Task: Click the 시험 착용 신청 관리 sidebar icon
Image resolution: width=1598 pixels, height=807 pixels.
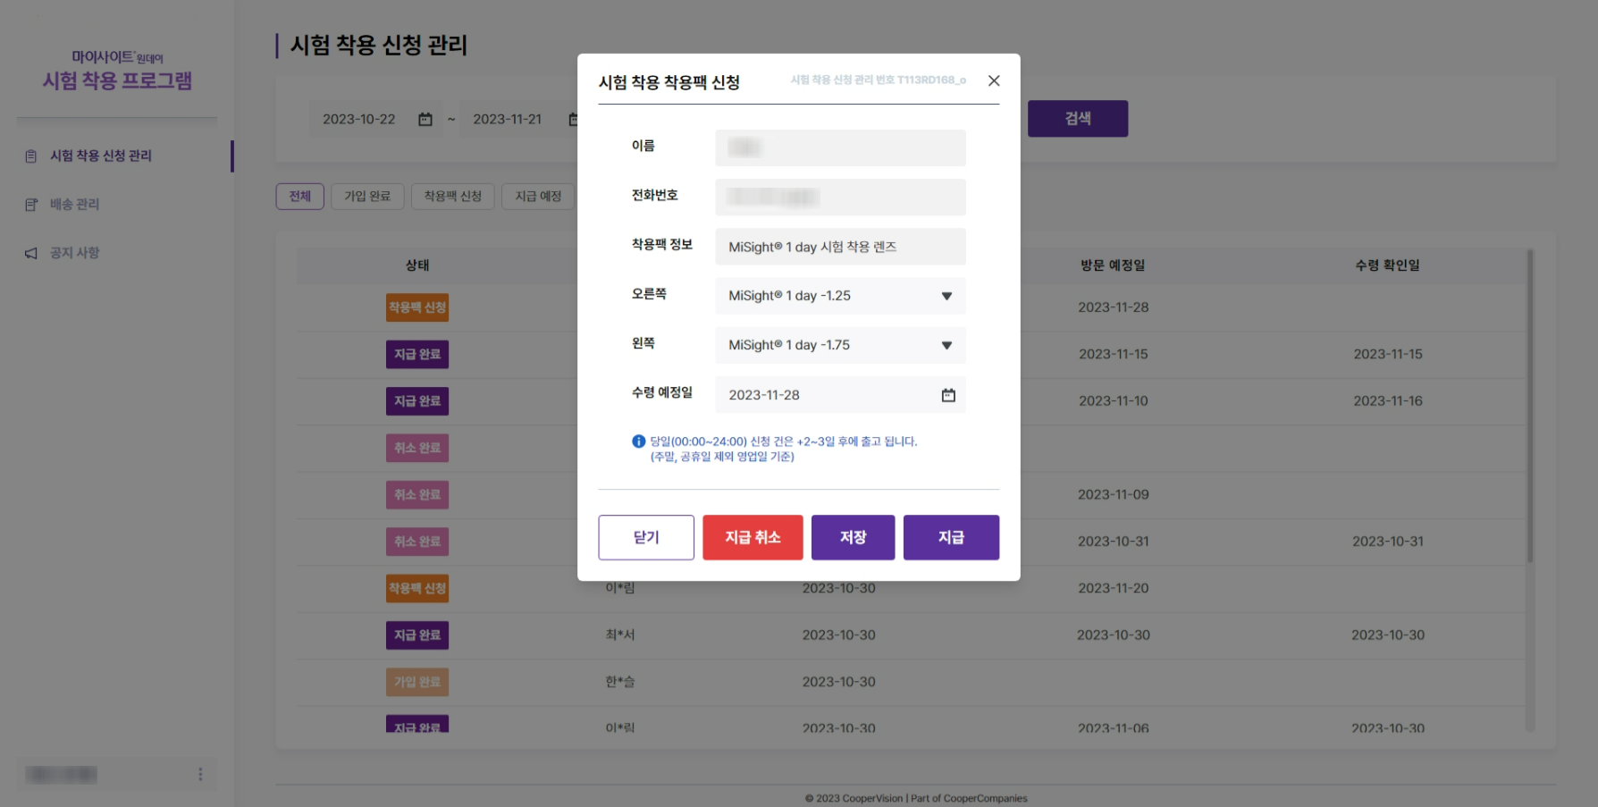Action: coord(31,156)
